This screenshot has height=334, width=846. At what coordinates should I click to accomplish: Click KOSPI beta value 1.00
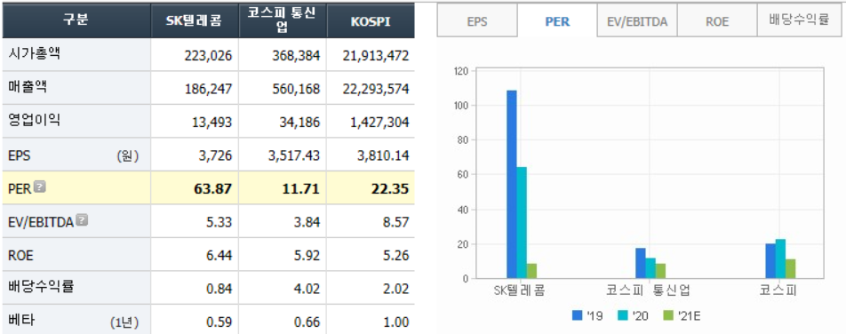[x=396, y=322]
